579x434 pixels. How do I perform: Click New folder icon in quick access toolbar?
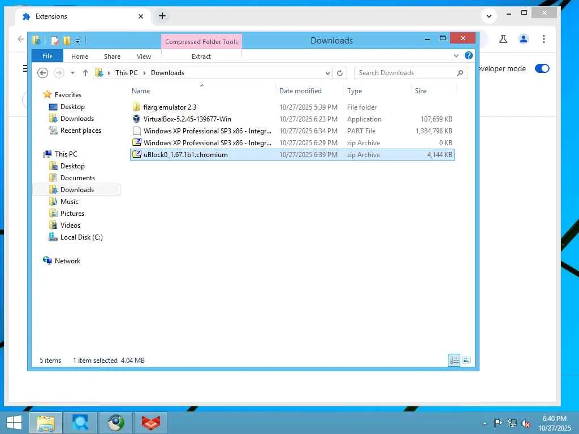(67, 41)
